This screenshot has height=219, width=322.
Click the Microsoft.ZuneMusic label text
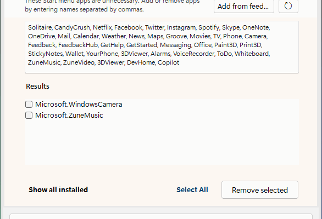(x=69, y=115)
